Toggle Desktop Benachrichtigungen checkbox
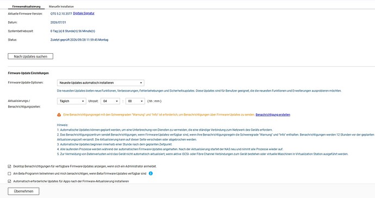 tap(9, 166)
